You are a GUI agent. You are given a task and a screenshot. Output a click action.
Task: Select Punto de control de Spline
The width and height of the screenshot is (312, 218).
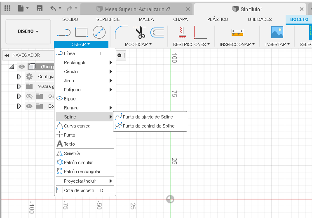coord(150,126)
